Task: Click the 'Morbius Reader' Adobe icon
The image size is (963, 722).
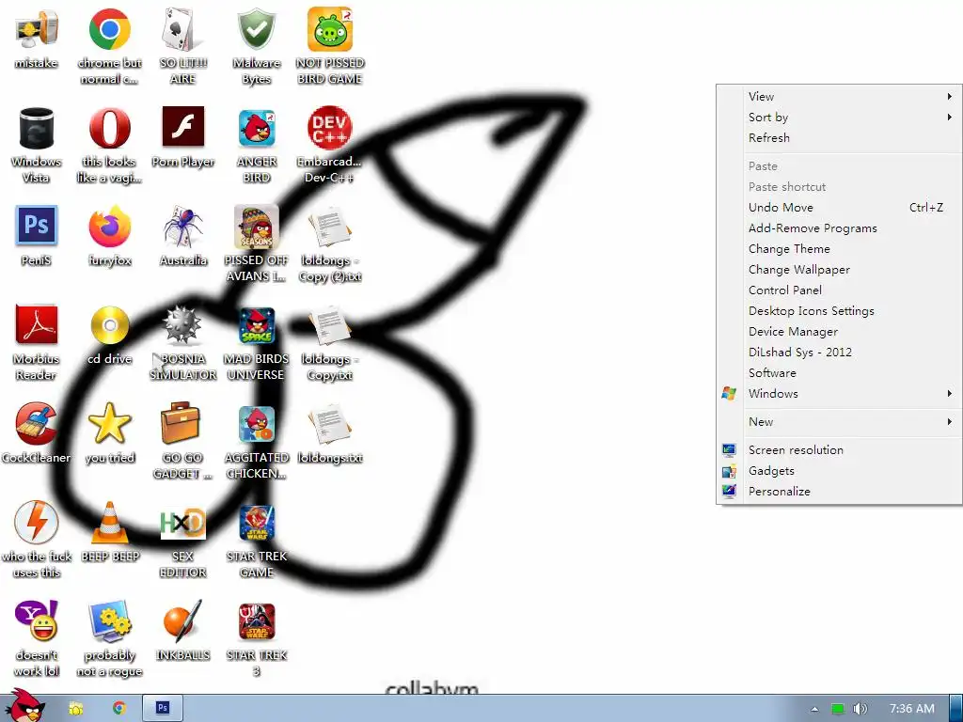Action: (x=36, y=342)
